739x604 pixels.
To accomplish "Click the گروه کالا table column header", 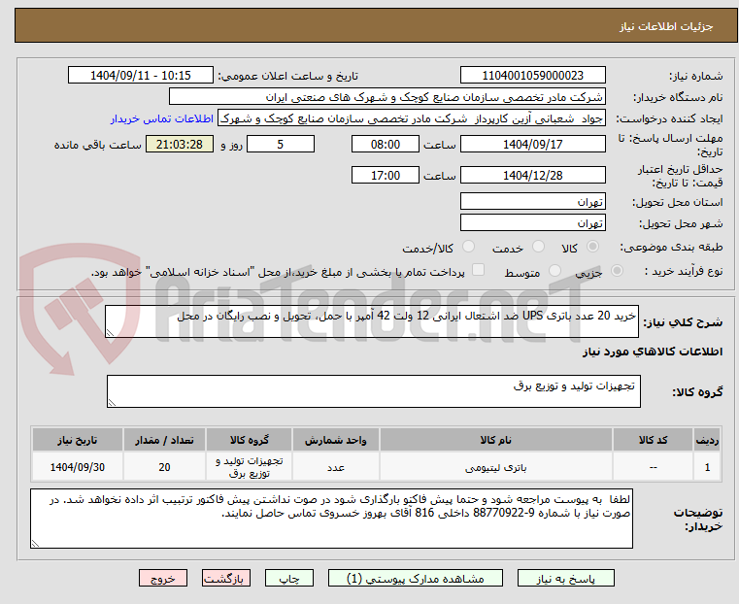I will [249, 440].
